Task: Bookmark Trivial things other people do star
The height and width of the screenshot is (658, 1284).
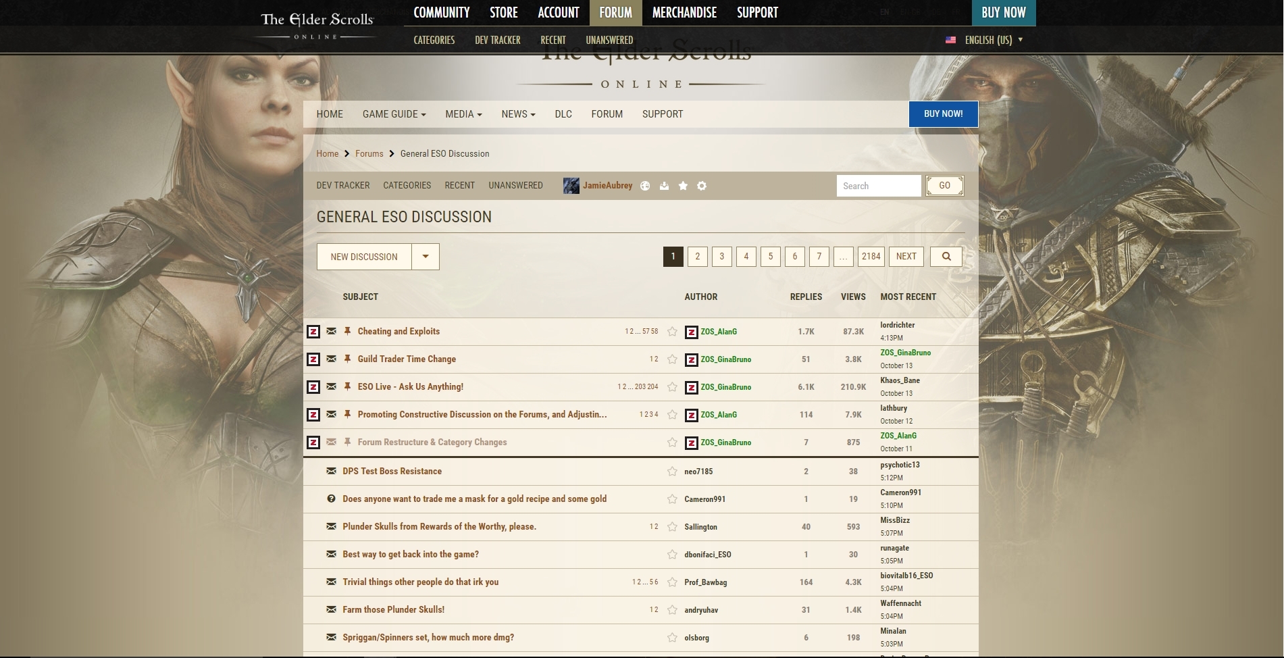Action: tap(672, 582)
